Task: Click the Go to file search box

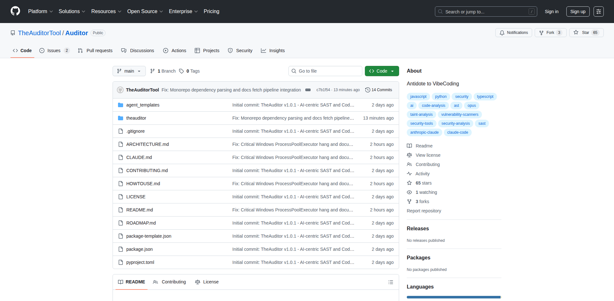Action: (x=325, y=71)
